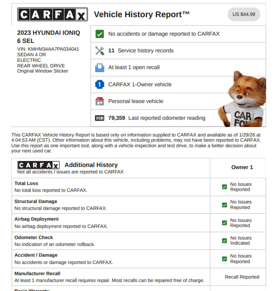
Task: Click the CARFAX logo in header
Action: (52, 15)
